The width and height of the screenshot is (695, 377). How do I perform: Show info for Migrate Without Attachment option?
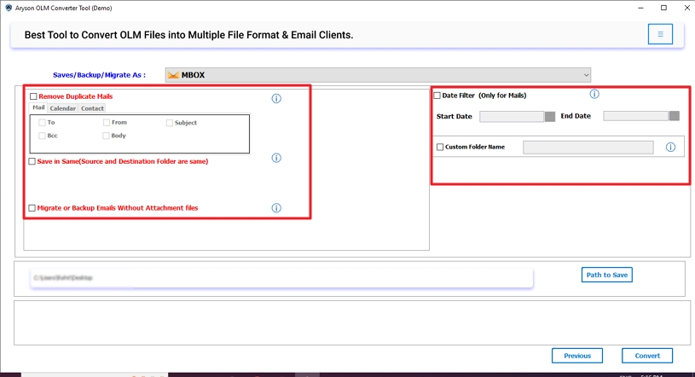tap(276, 208)
